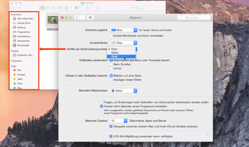Switch Finder to icon view
249x147 pixels.
(42, 8)
